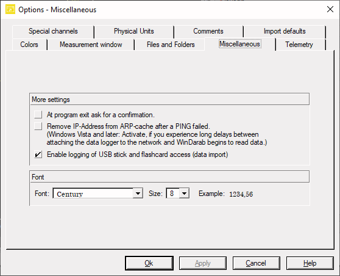Confirm settings with the Ok button
340x276 pixels.
[x=149, y=263]
